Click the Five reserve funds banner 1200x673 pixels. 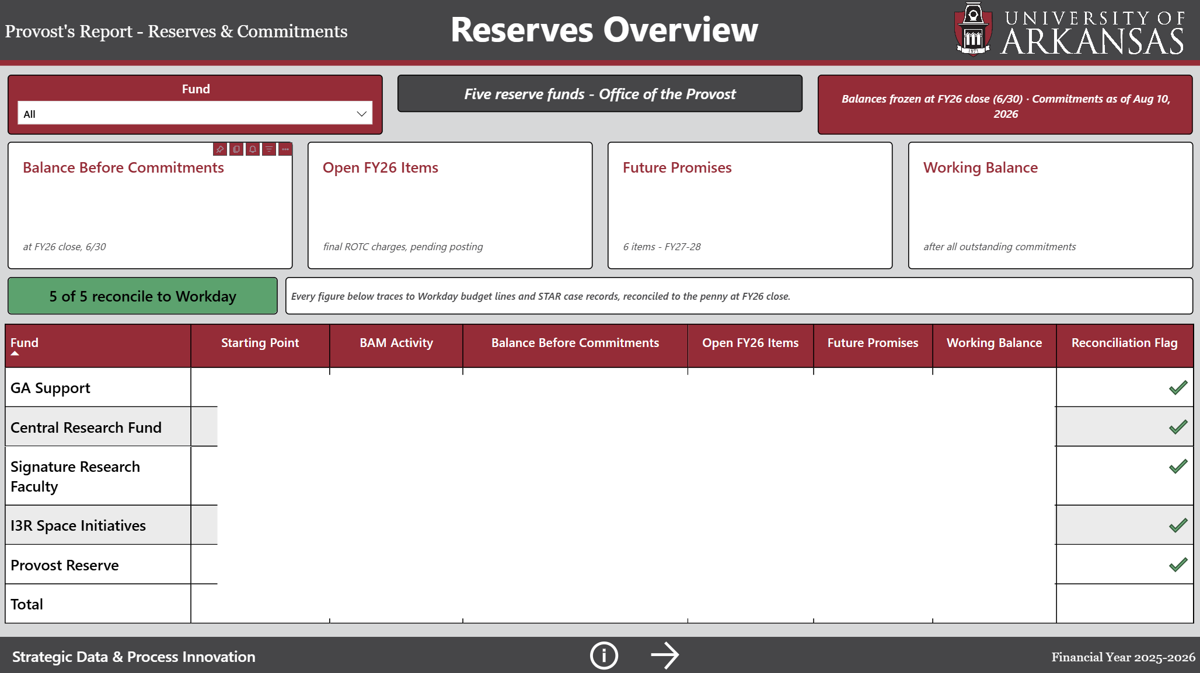[x=600, y=94]
